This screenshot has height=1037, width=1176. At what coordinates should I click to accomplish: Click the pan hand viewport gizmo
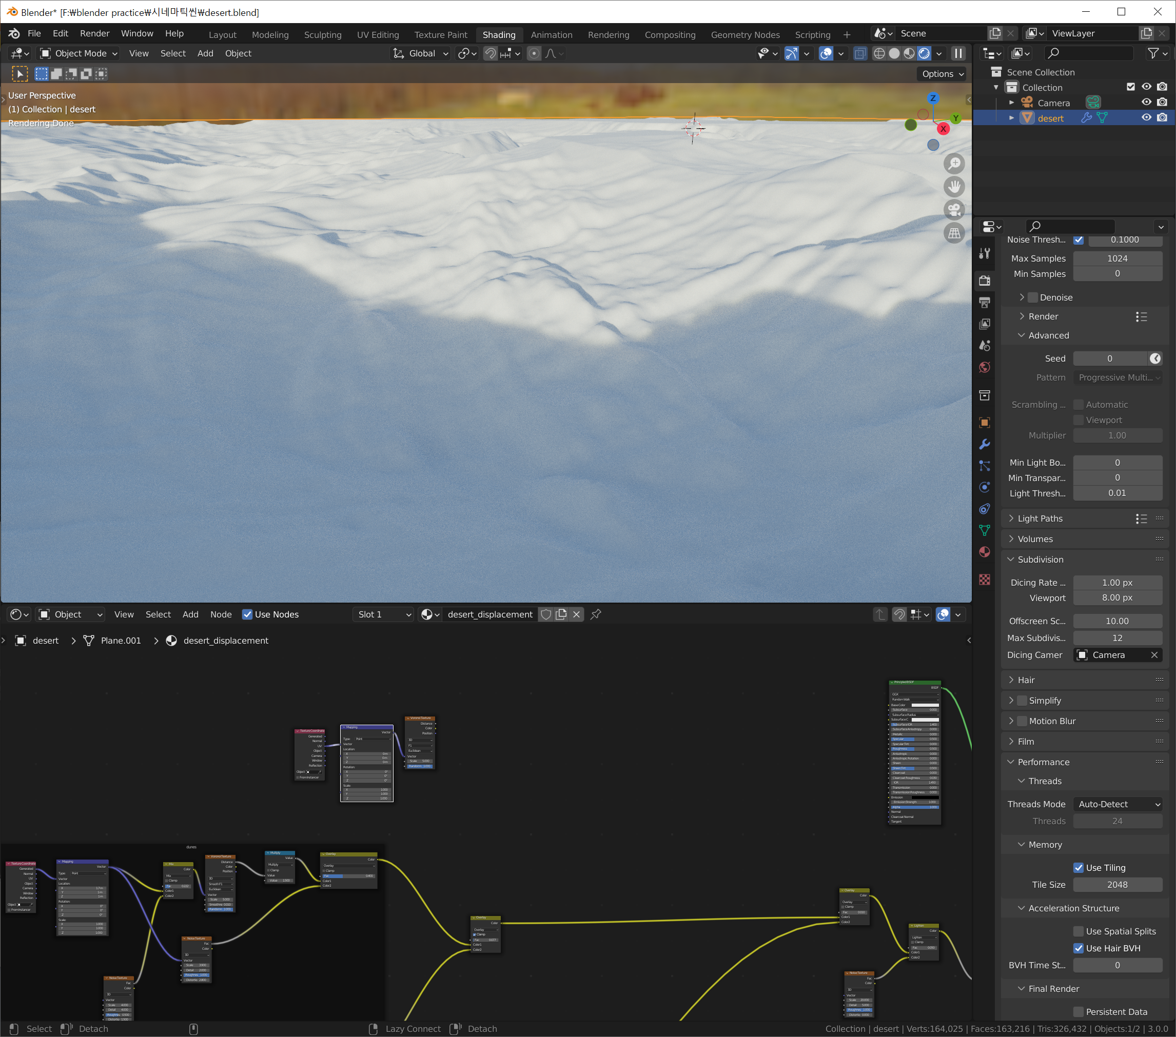[x=954, y=187]
